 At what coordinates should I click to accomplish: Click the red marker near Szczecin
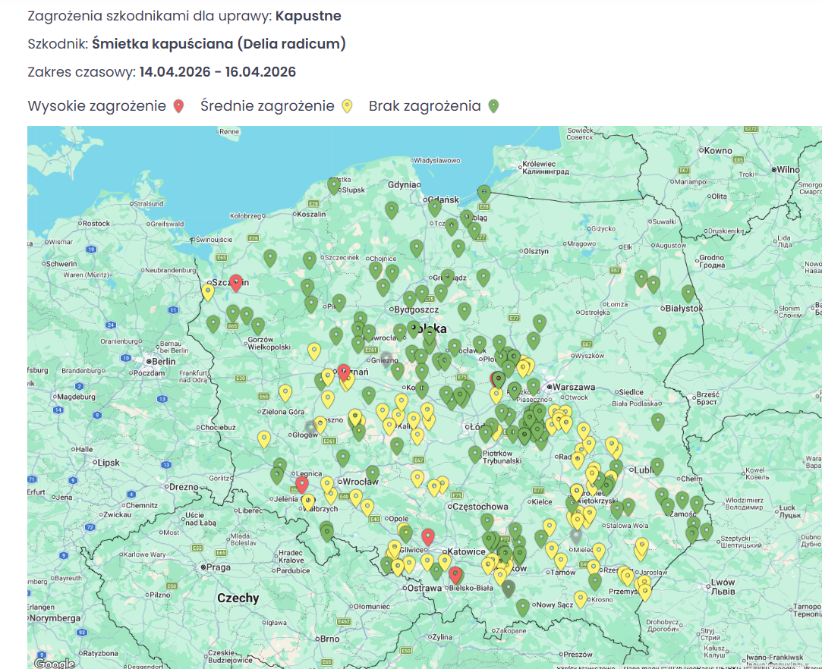point(236,283)
